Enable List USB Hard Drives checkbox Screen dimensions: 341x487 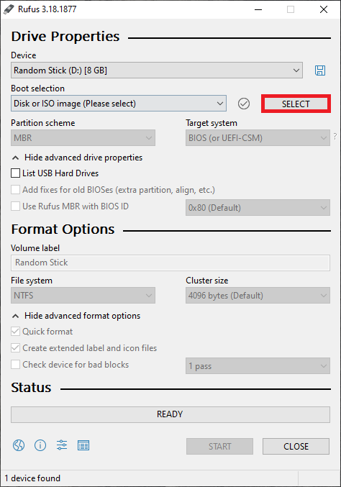click(16, 173)
